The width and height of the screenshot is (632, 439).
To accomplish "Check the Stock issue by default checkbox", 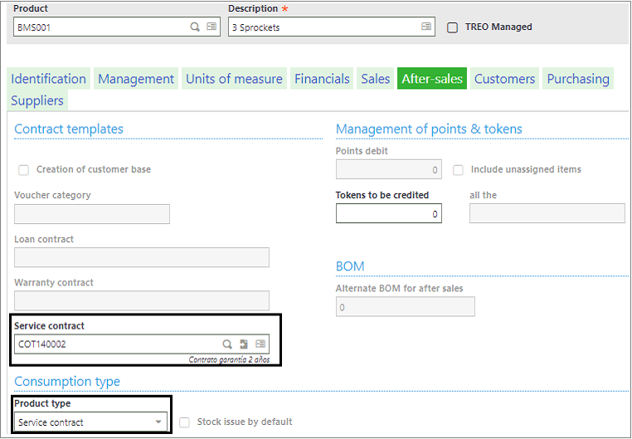I will coord(185,422).
